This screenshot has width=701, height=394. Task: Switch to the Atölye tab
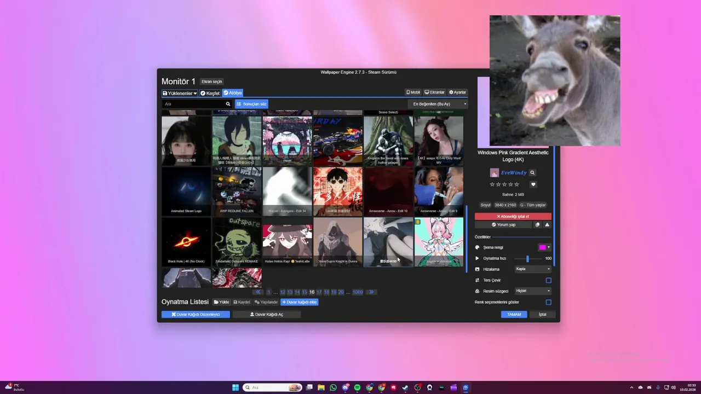pos(232,93)
